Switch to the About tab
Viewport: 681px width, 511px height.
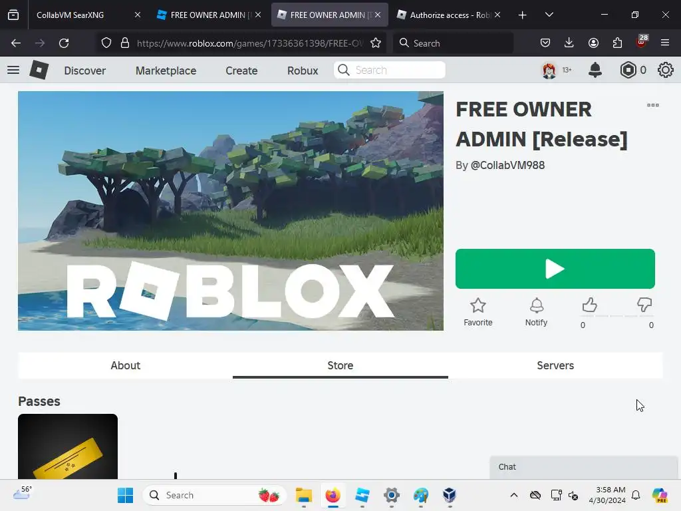tap(126, 365)
